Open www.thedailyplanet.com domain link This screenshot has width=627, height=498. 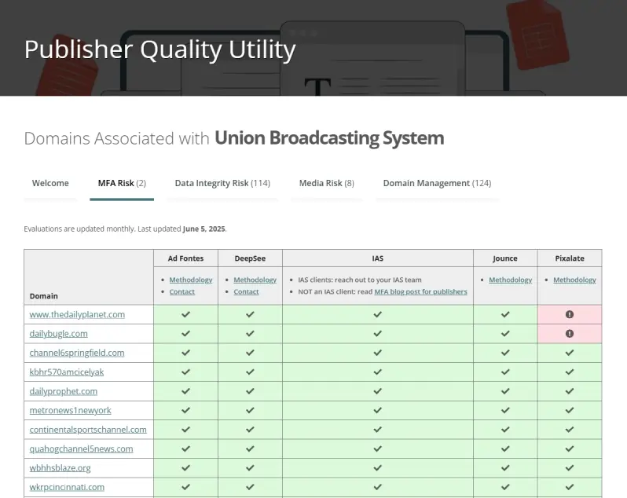click(x=77, y=314)
